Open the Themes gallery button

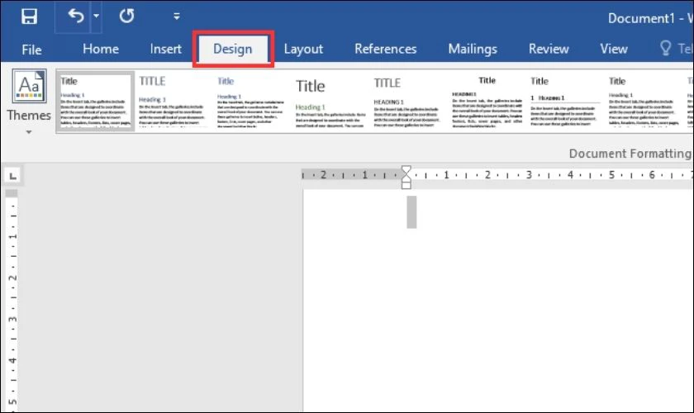(x=29, y=102)
